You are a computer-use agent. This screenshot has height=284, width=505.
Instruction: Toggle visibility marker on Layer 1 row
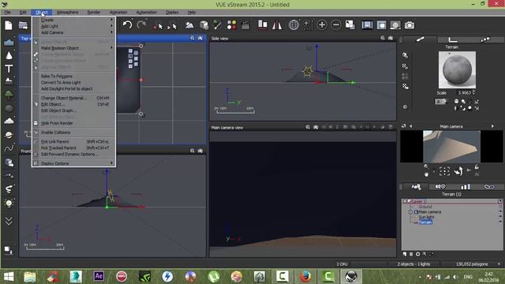tap(500, 201)
